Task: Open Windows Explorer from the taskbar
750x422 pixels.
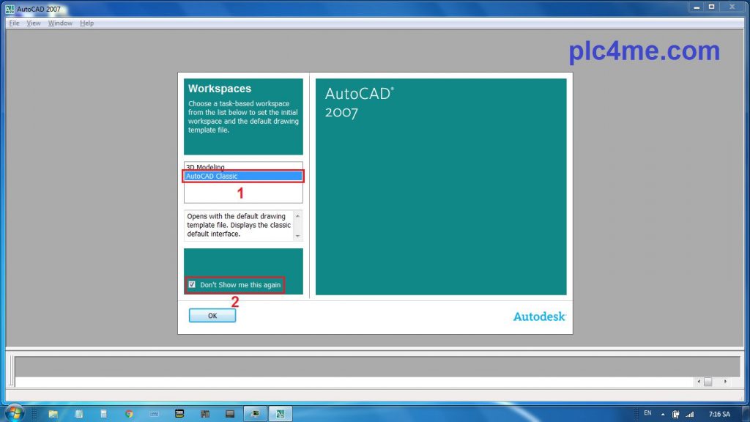Action: (53, 414)
